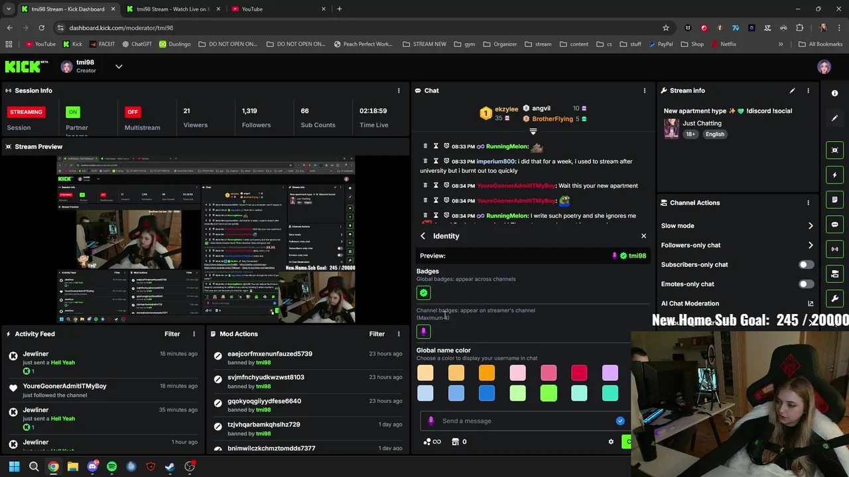This screenshot has width=849, height=477.
Task: Open Mod Actions three-dot menu
Action: tap(399, 334)
